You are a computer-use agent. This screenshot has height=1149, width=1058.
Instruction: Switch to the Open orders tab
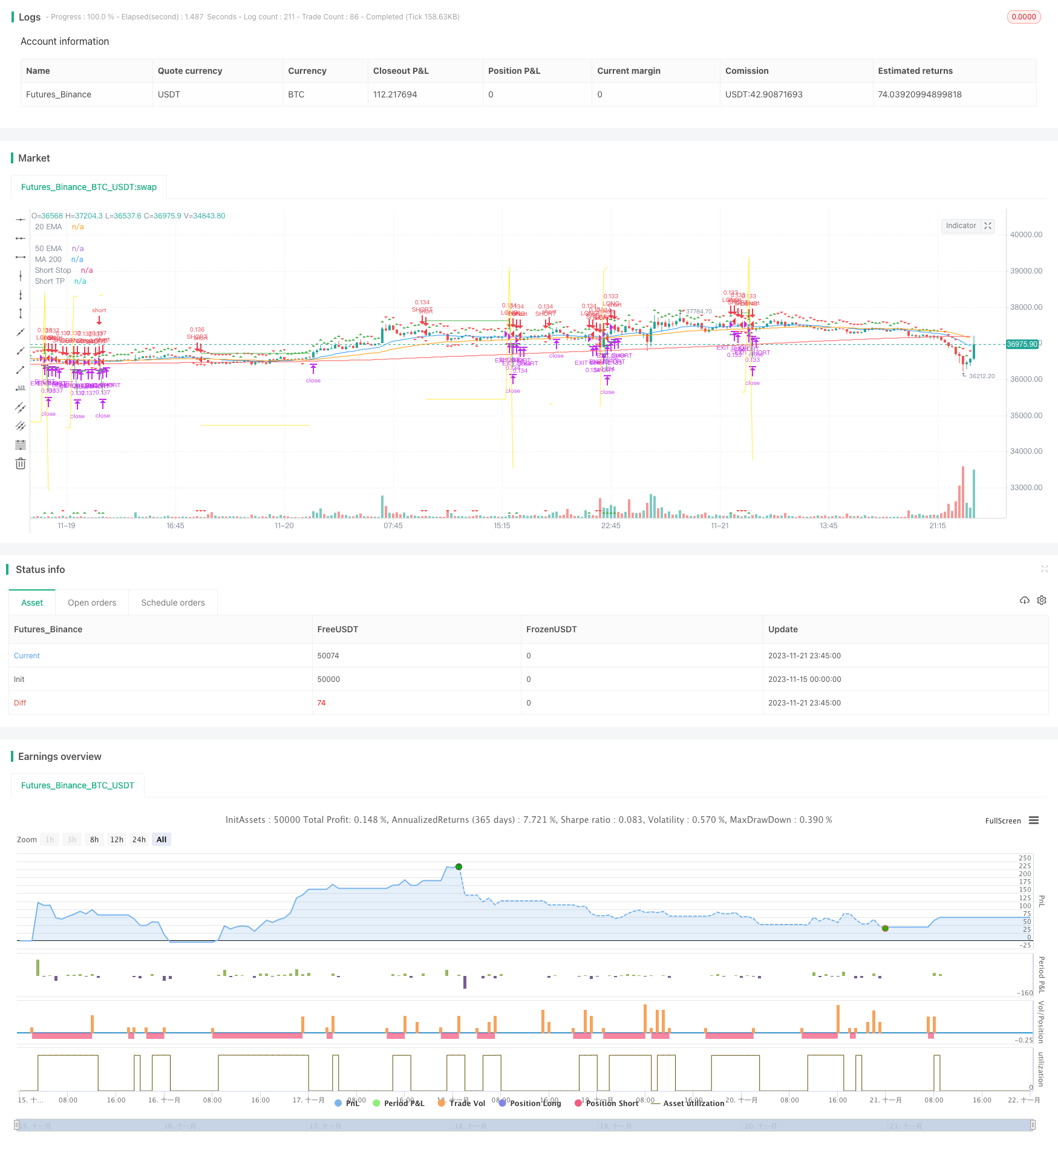[x=92, y=603]
